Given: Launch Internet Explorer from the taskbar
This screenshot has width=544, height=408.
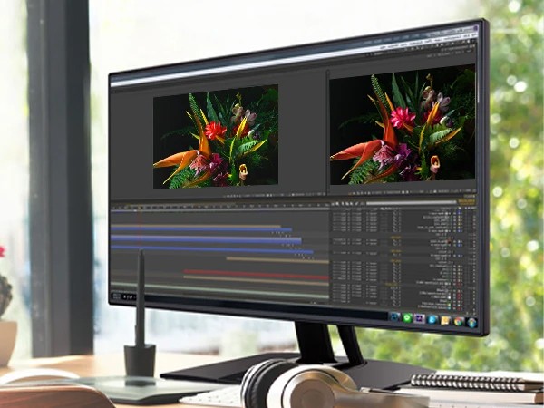Looking at the screenshot, I should pyautogui.click(x=432, y=319).
